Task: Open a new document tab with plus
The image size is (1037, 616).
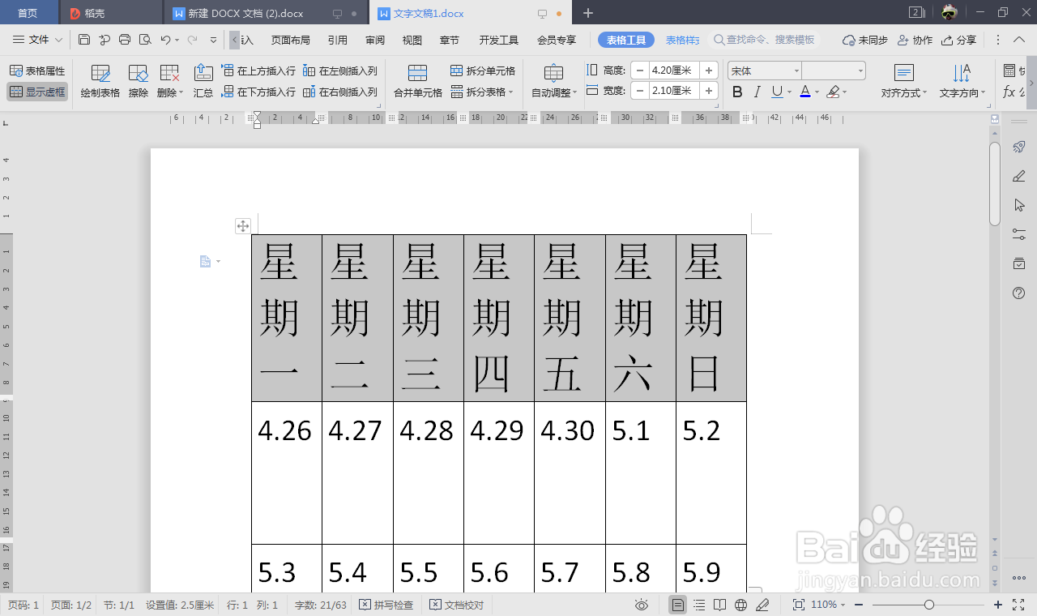Action: click(588, 13)
